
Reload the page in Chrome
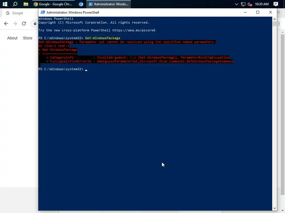point(24,24)
